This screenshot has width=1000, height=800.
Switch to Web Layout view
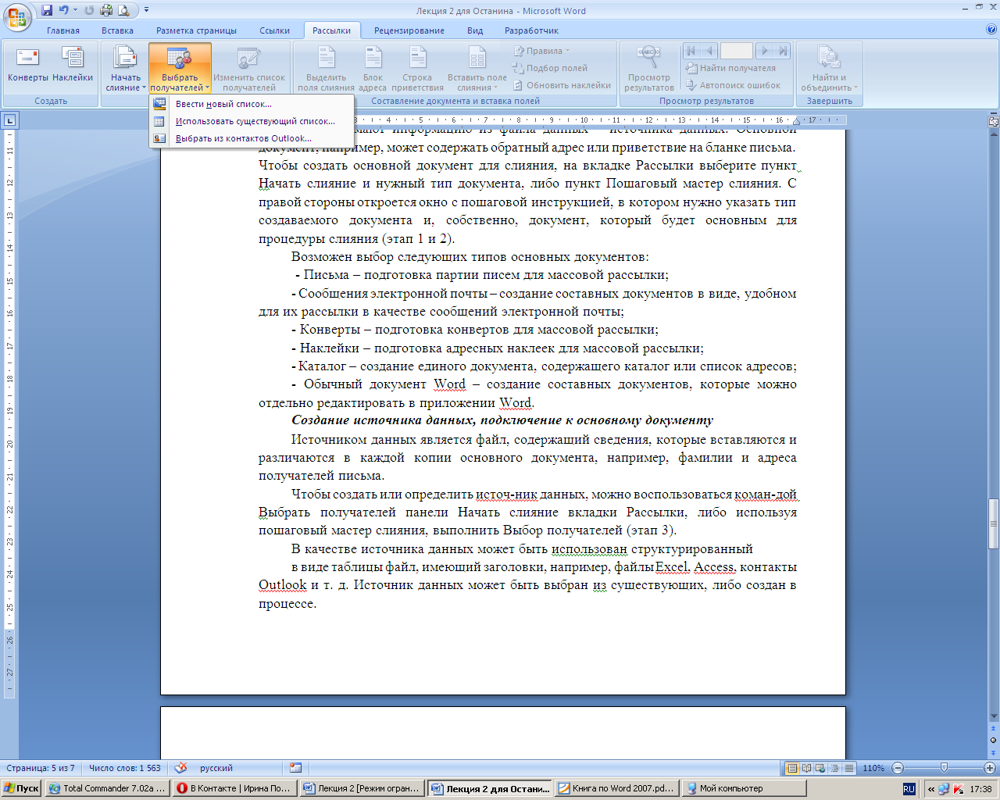point(821,768)
